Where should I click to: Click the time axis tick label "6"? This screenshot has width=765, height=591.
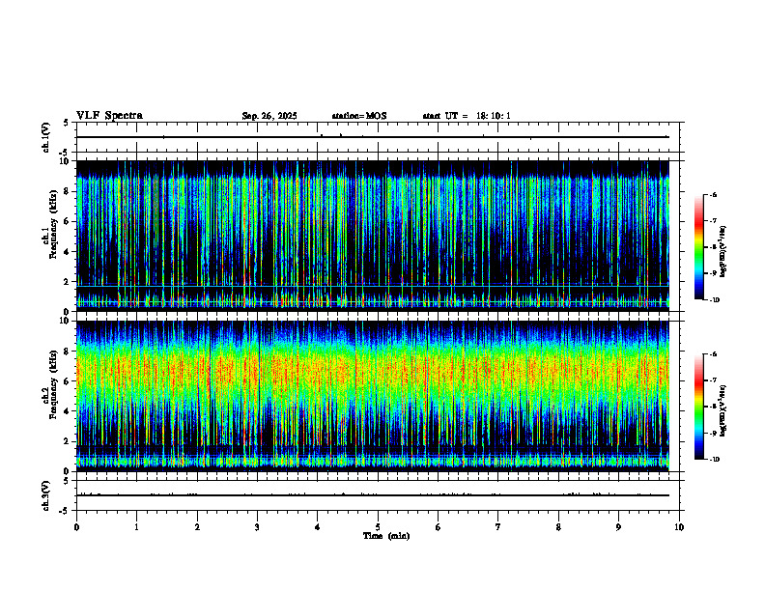click(439, 527)
